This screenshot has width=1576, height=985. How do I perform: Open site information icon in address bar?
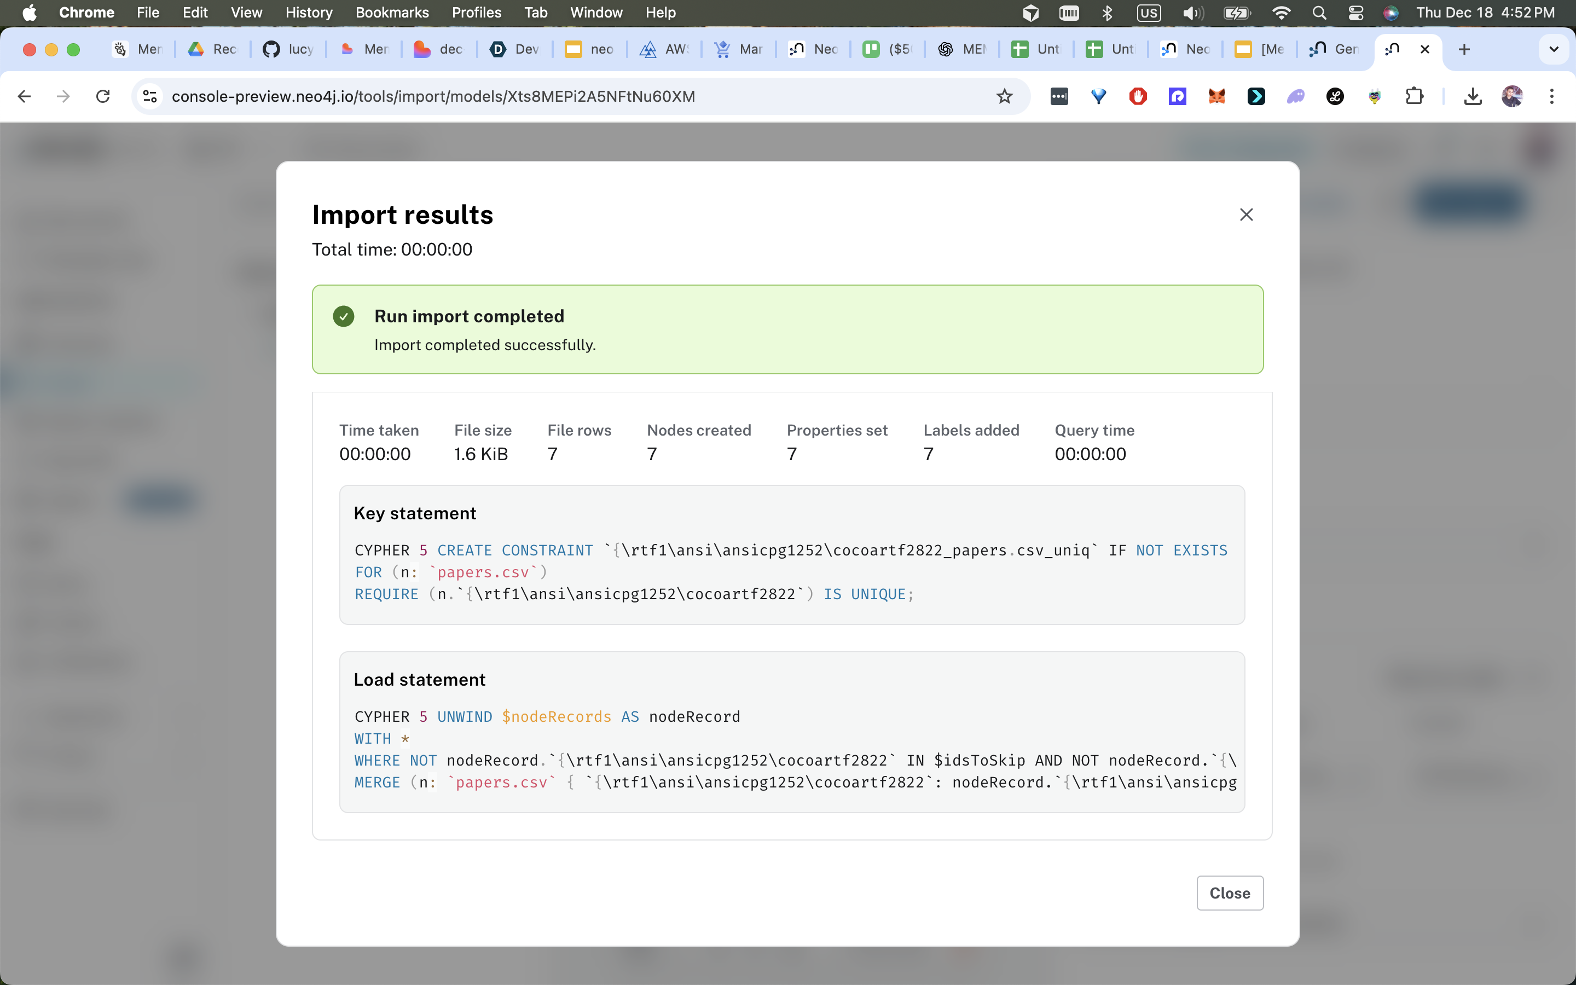tap(150, 96)
